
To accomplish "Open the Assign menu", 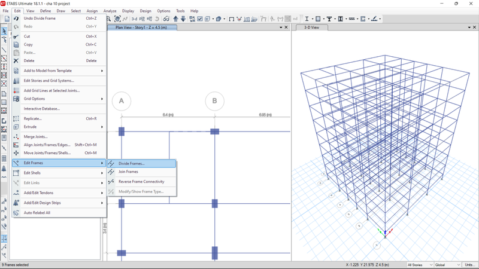I will click(92, 11).
